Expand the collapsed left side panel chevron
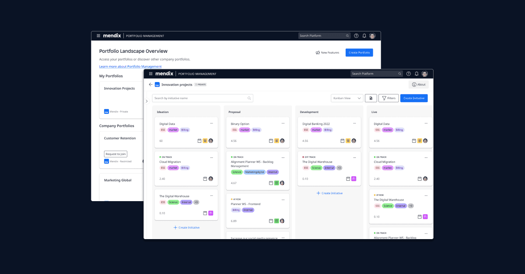This screenshot has height=274, width=525. [147, 101]
